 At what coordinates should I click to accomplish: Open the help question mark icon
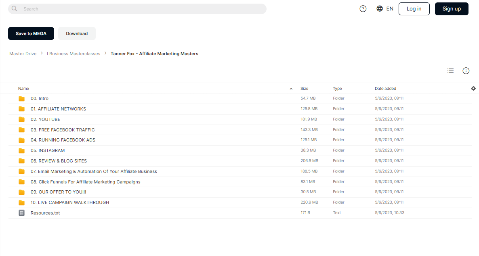[363, 9]
